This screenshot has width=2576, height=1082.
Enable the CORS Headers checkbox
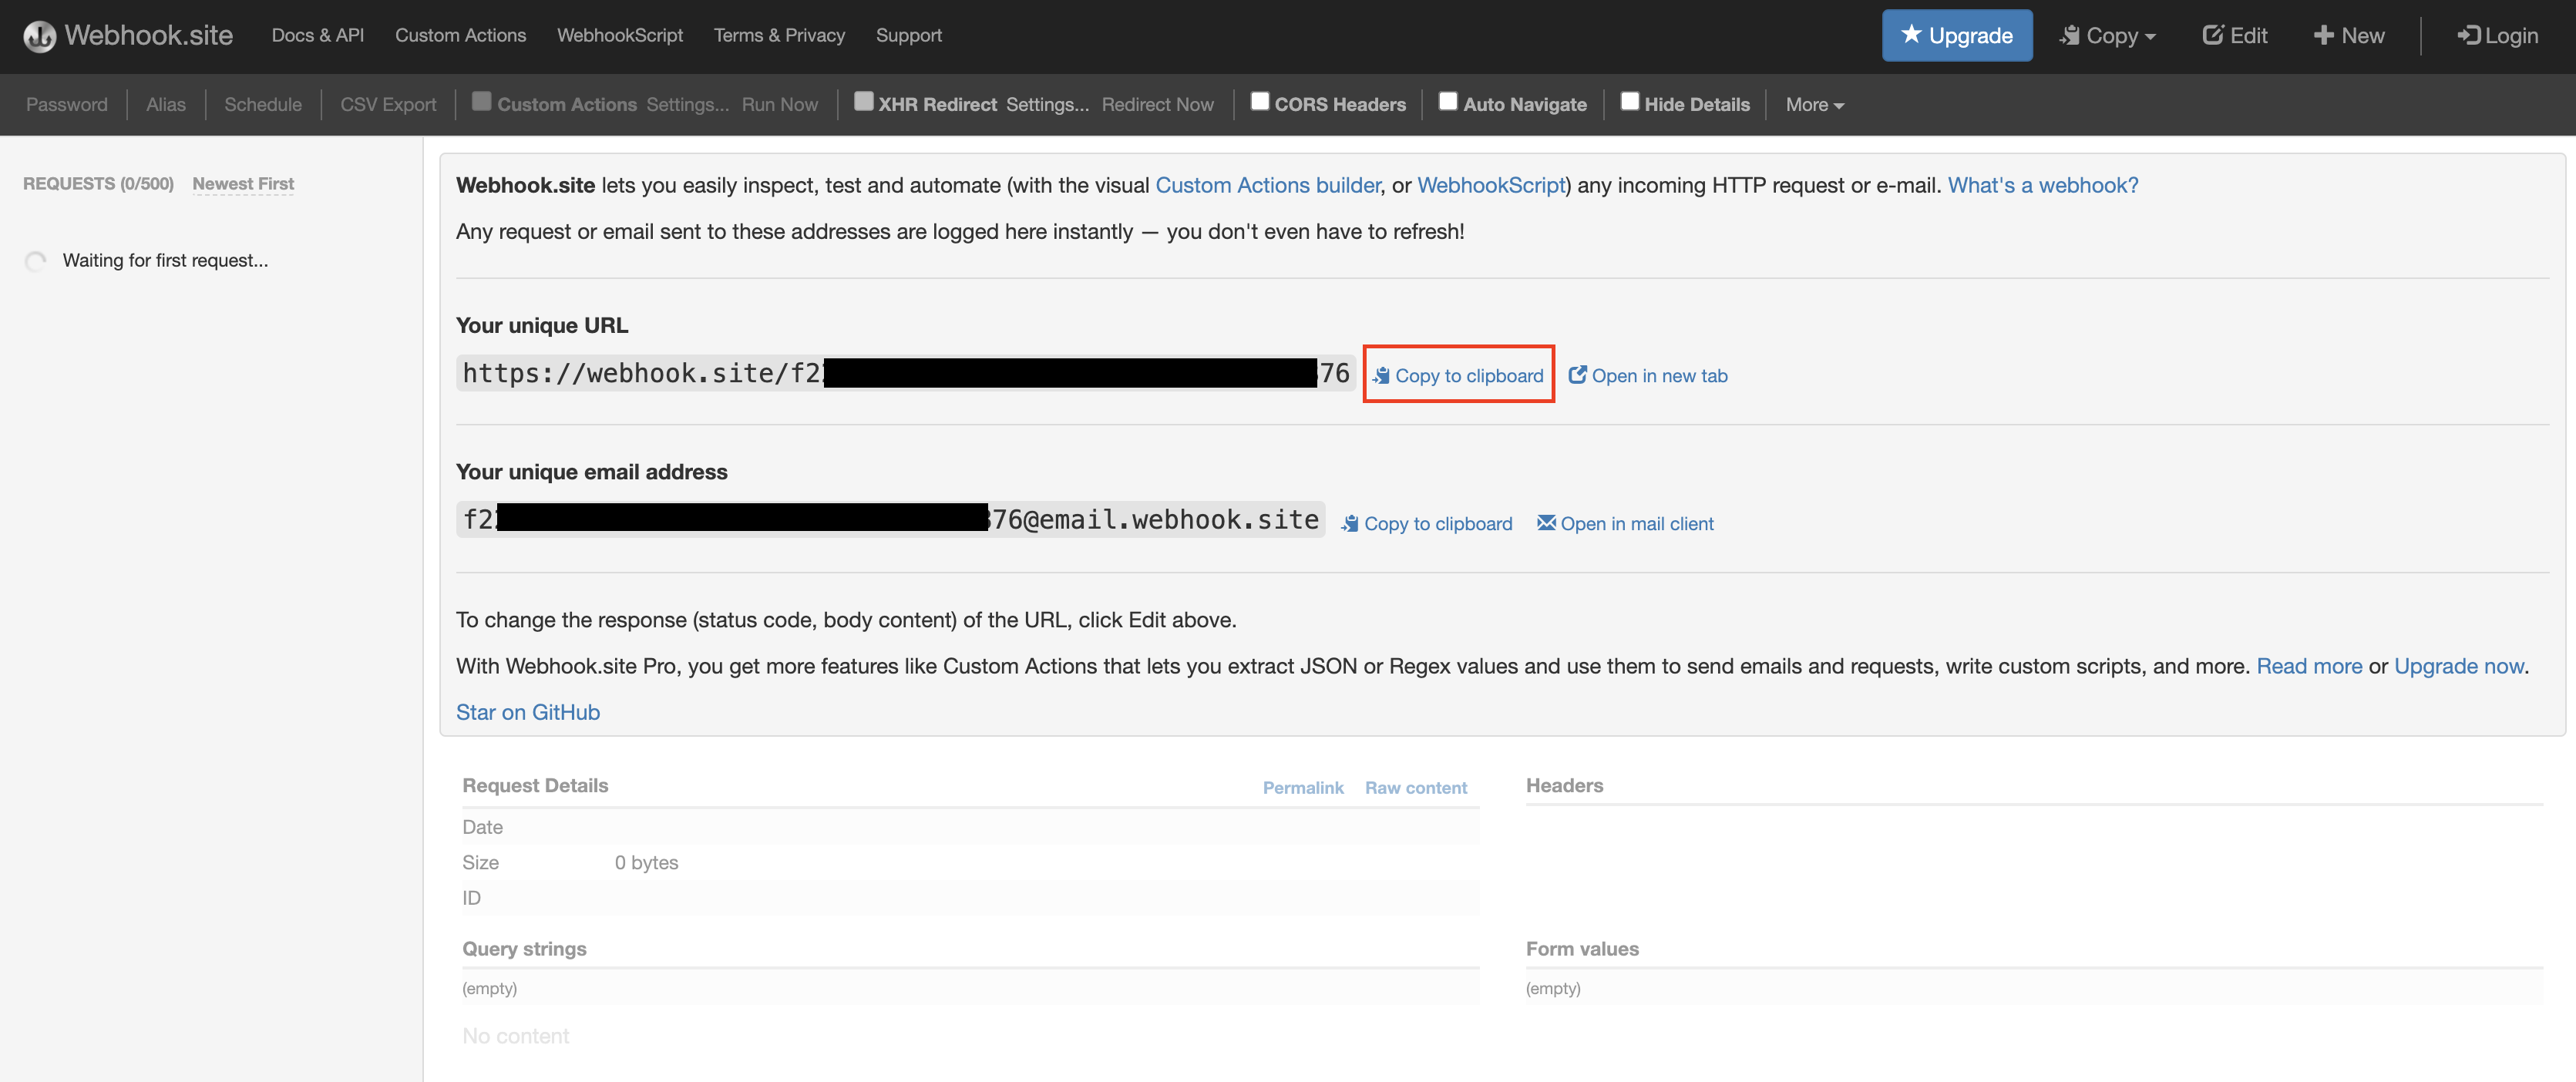click(x=1260, y=102)
